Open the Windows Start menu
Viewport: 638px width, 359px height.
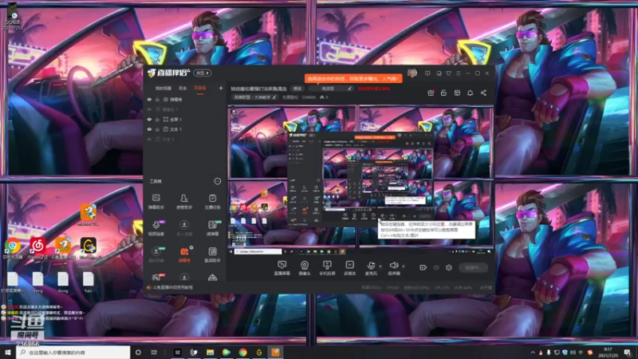(x=8, y=352)
